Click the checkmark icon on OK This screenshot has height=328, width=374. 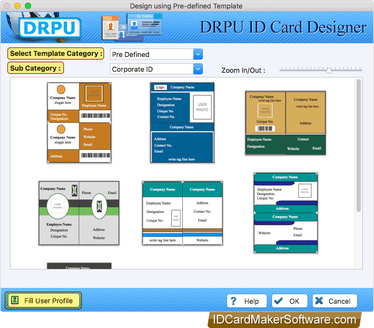pyautogui.click(x=278, y=301)
